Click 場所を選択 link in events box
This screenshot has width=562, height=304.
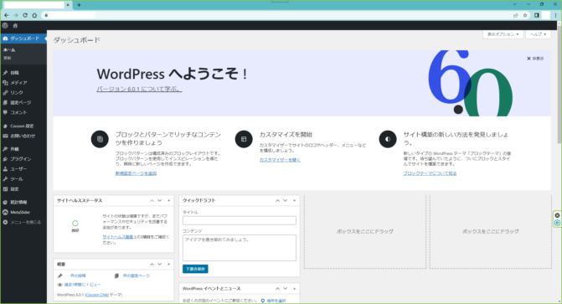tap(276, 301)
